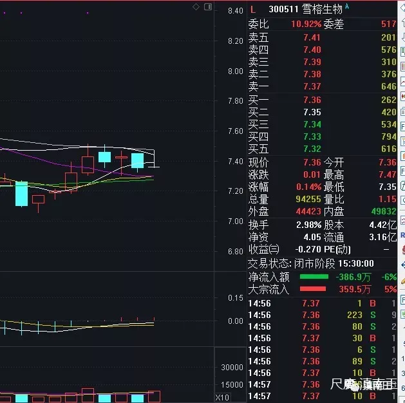Click the 外盘 value 44423
This screenshot has height=403, width=405.
point(308,212)
